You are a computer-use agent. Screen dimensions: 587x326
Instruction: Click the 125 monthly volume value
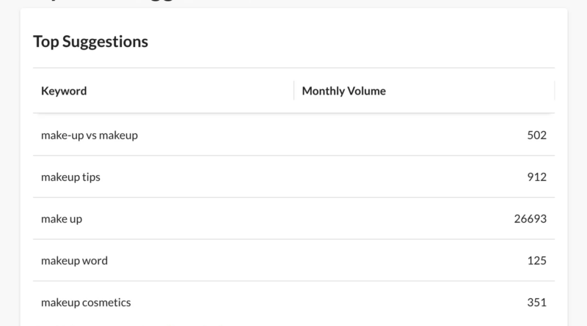pos(536,260)
